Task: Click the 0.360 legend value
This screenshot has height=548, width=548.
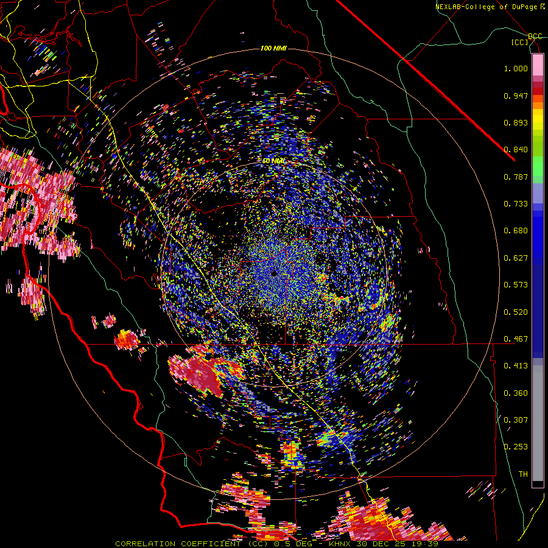Action: point(516,393)
